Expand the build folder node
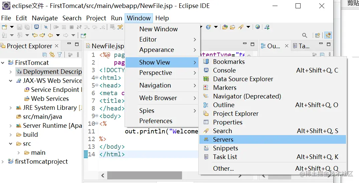 tap(11, 135)
